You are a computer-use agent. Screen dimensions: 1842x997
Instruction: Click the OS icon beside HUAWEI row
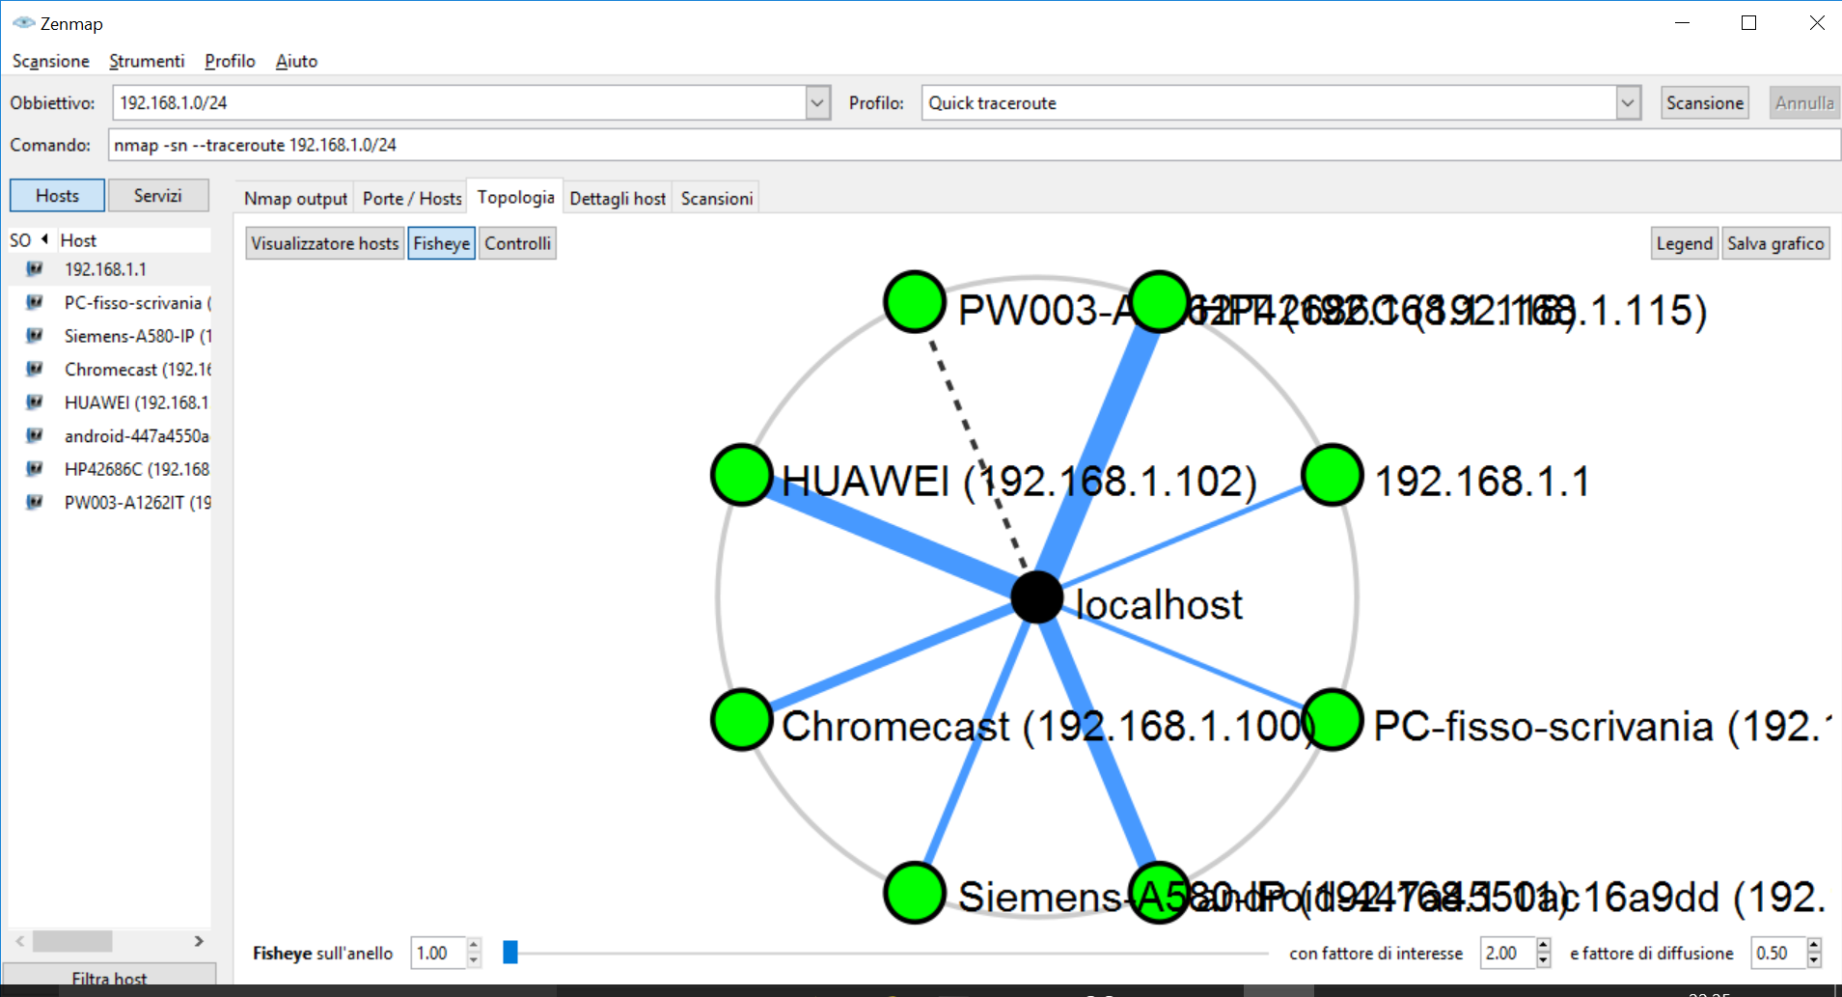(x=35, y=402)
